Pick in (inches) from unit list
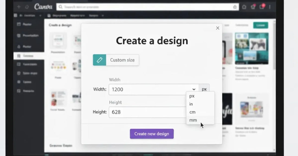Image resolution: width=298 pixels, height=156 pixels. point(191,104)
